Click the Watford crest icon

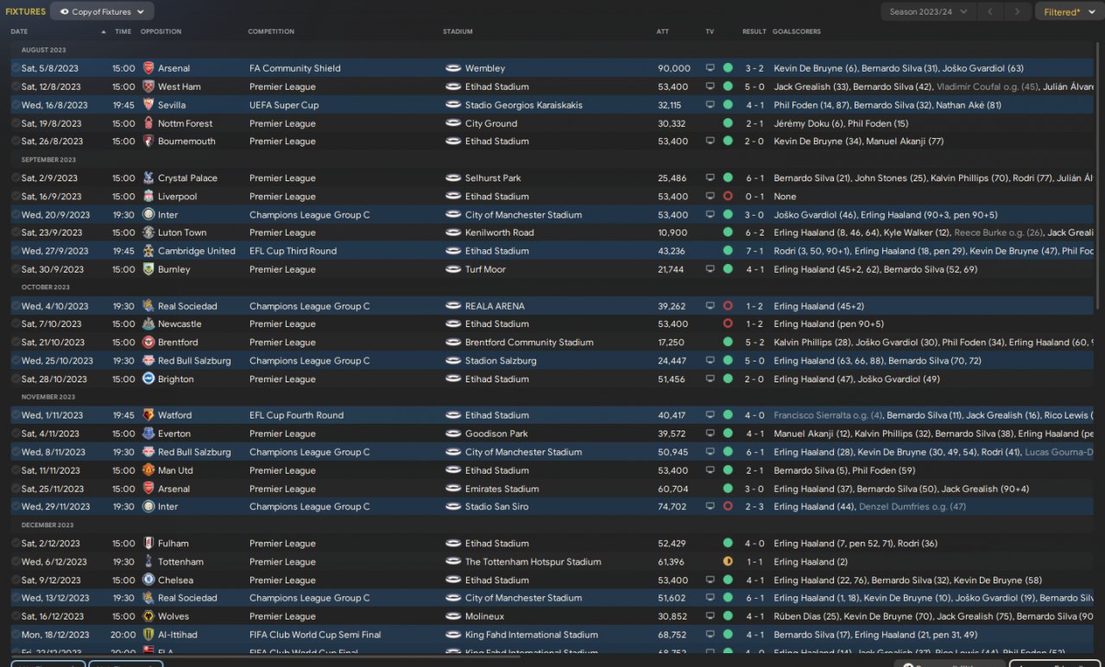pyautogui.click(x=148, y=415)
